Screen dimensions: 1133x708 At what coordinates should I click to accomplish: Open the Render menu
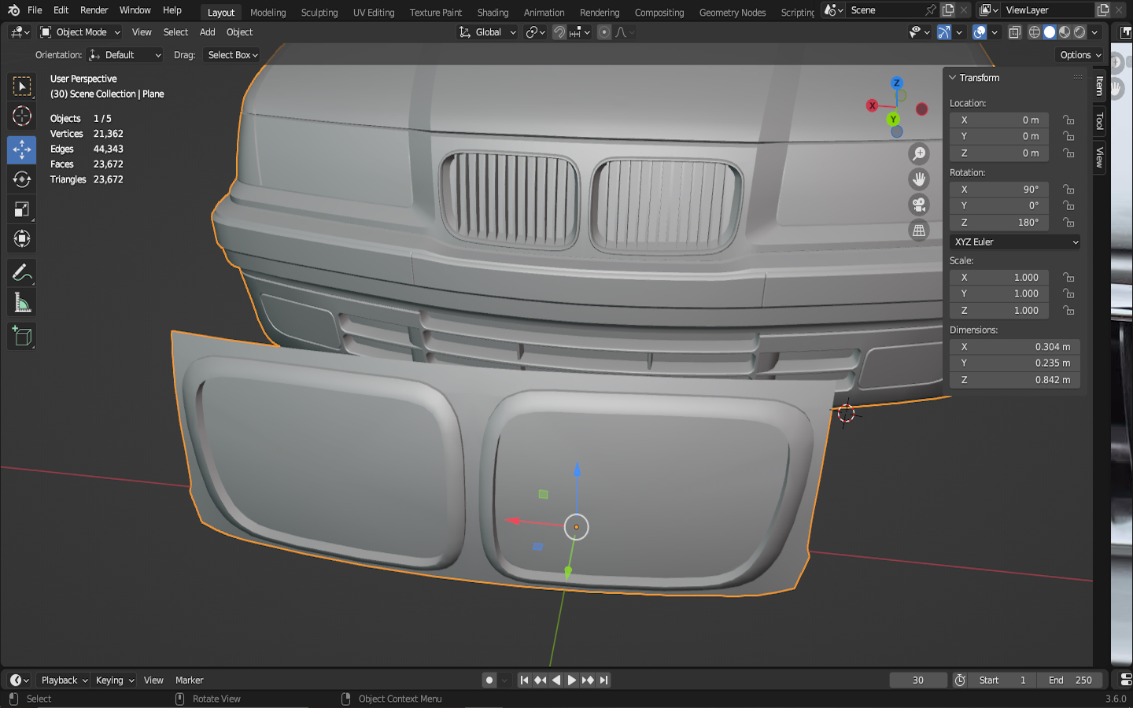(x=94, y=10)
